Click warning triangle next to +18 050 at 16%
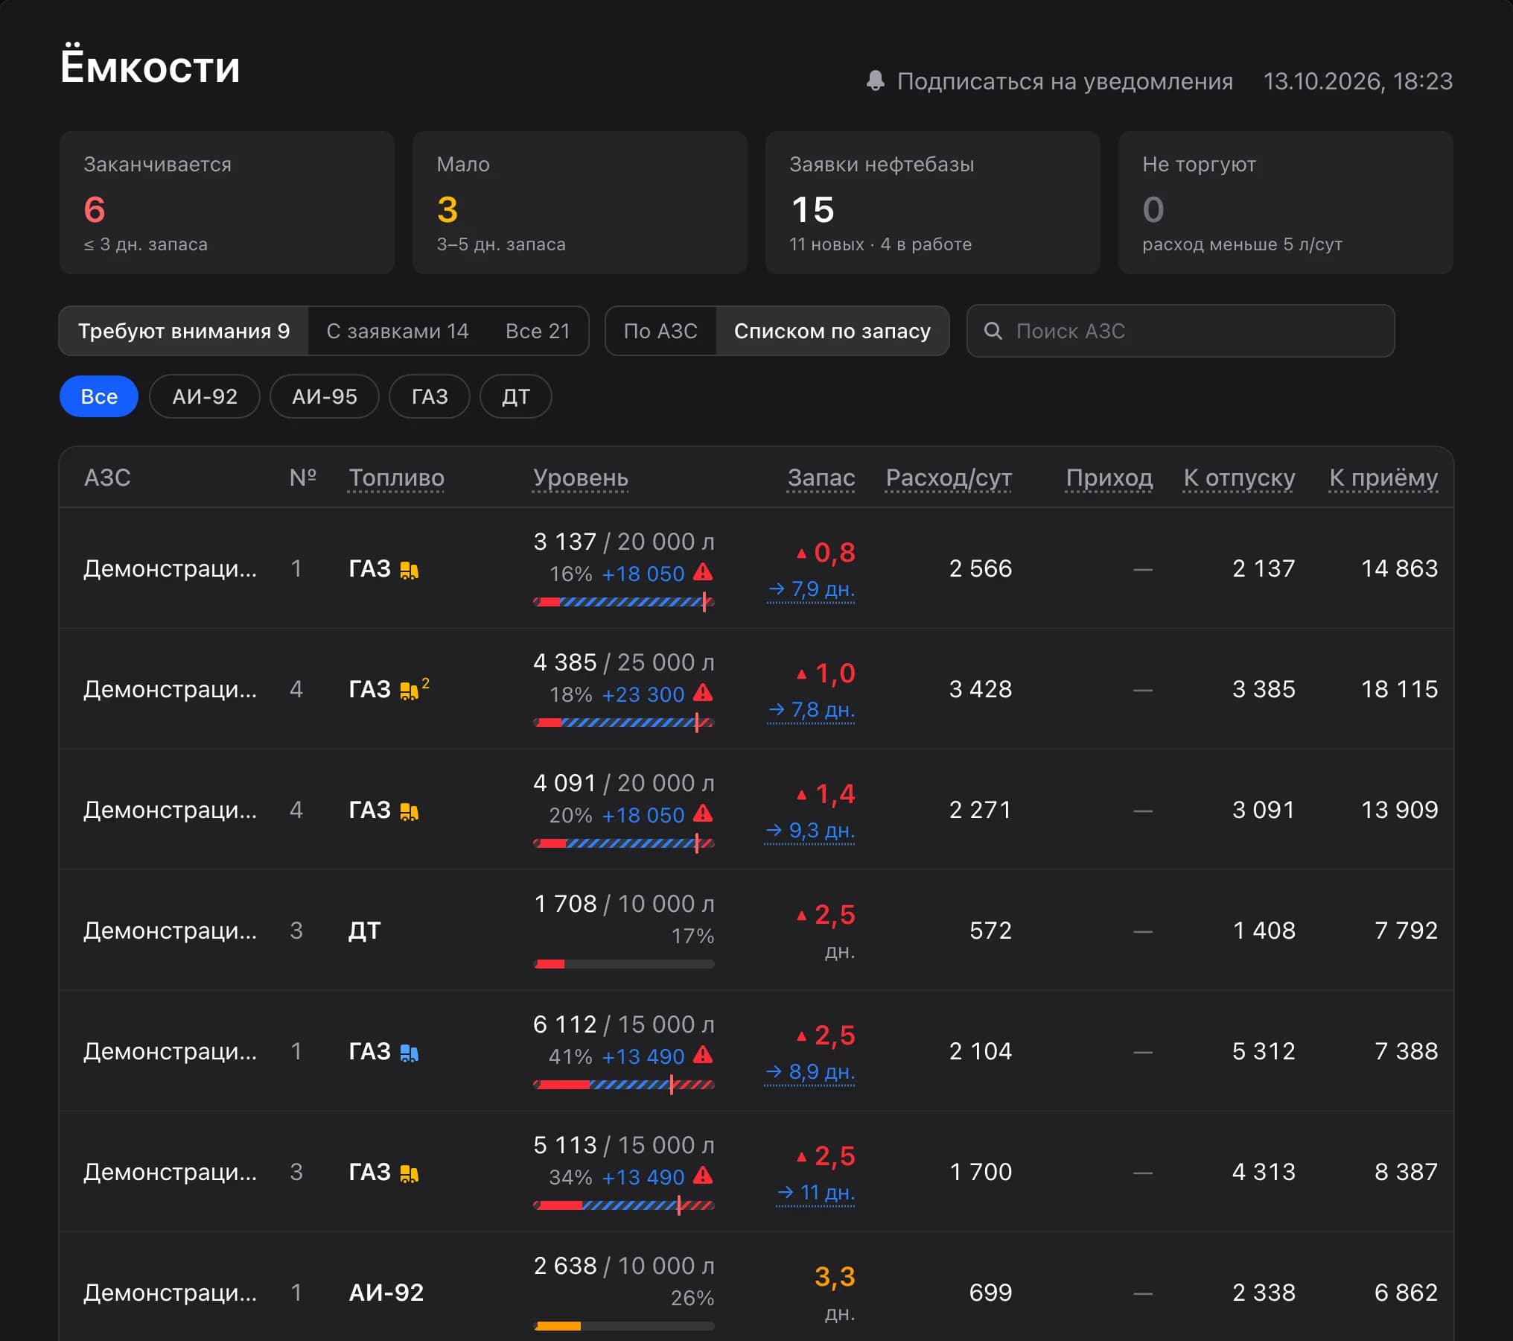Viewport: 1513px width, 1341px height. (703, 572)
